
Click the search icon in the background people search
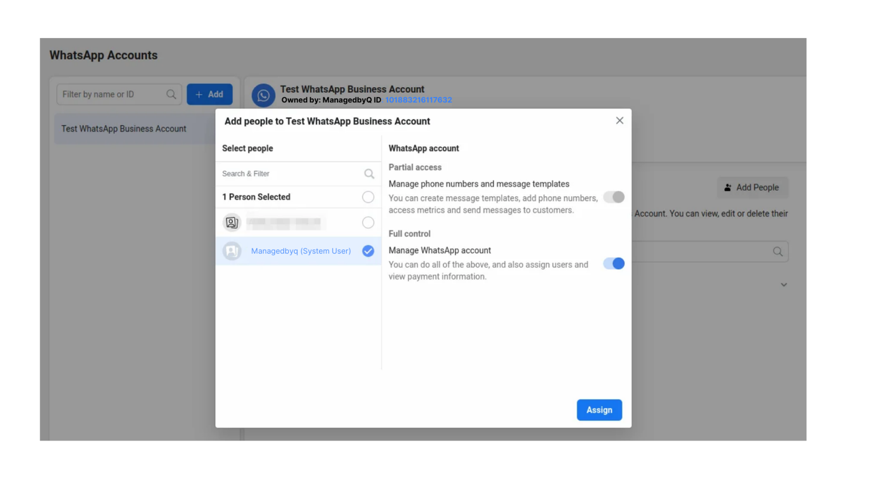pyautogui.click(x=778, y=252)
